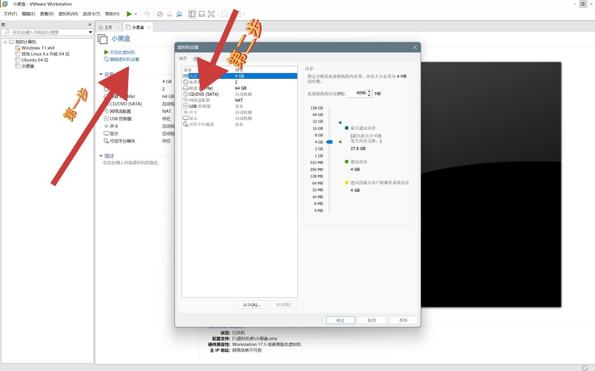Switch to the 硬件 tab in settings dialog

point(183,59)
